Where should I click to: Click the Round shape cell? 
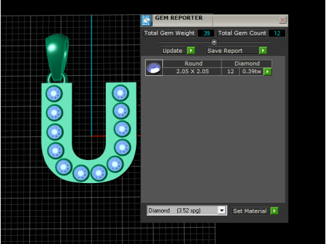click(x=192, y=64)
